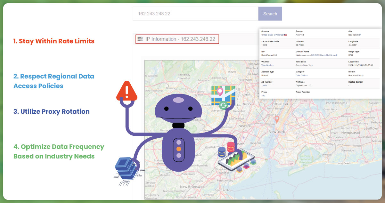
Task: Click the Address Type value Unicast
Action: click(265, 75)
